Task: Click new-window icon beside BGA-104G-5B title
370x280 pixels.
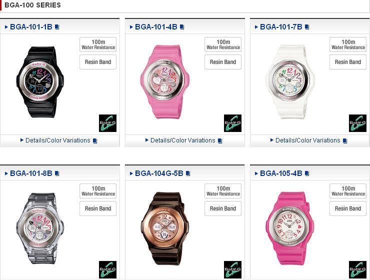Action: point(188,173)
